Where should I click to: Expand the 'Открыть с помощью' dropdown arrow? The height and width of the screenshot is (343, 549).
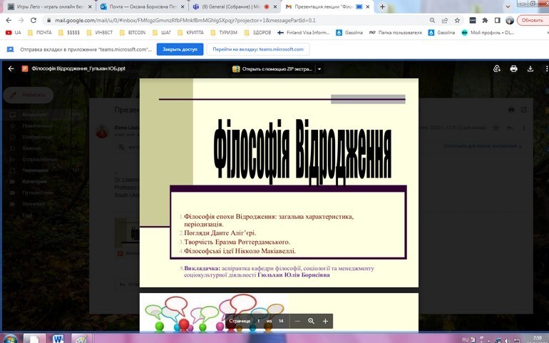tap(319, 69)
